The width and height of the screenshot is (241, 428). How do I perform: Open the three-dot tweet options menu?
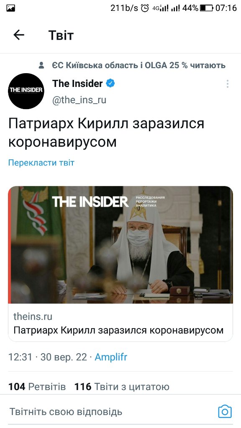[x=227, y=84]
